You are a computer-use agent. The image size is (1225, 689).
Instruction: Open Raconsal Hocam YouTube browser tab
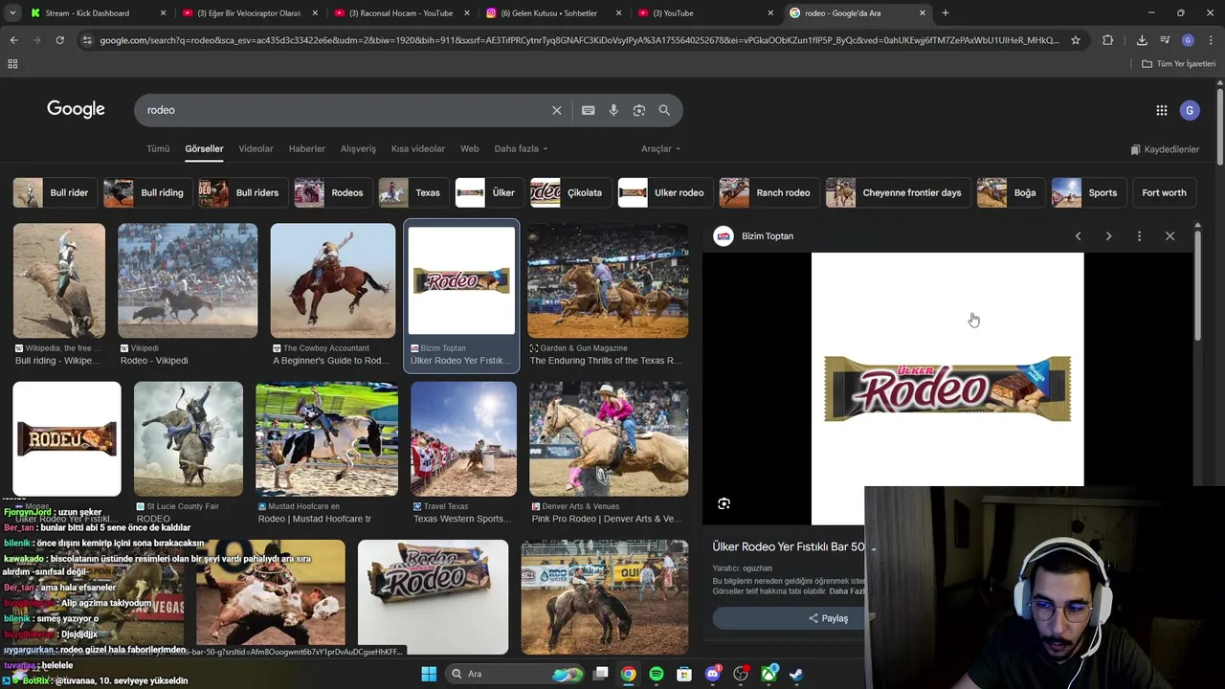pyautogui.click(x=401, y=13)
